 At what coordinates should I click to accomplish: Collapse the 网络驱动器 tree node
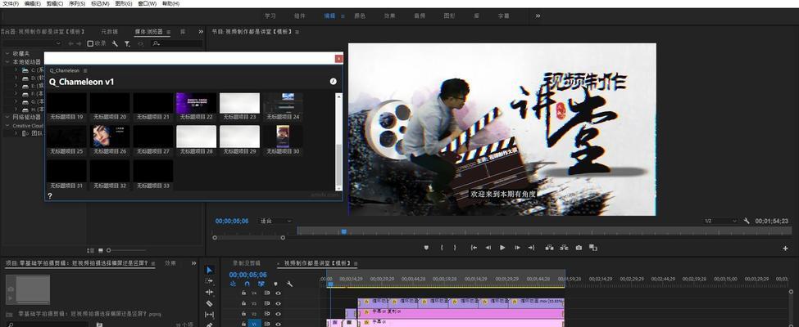click(7, 118)
